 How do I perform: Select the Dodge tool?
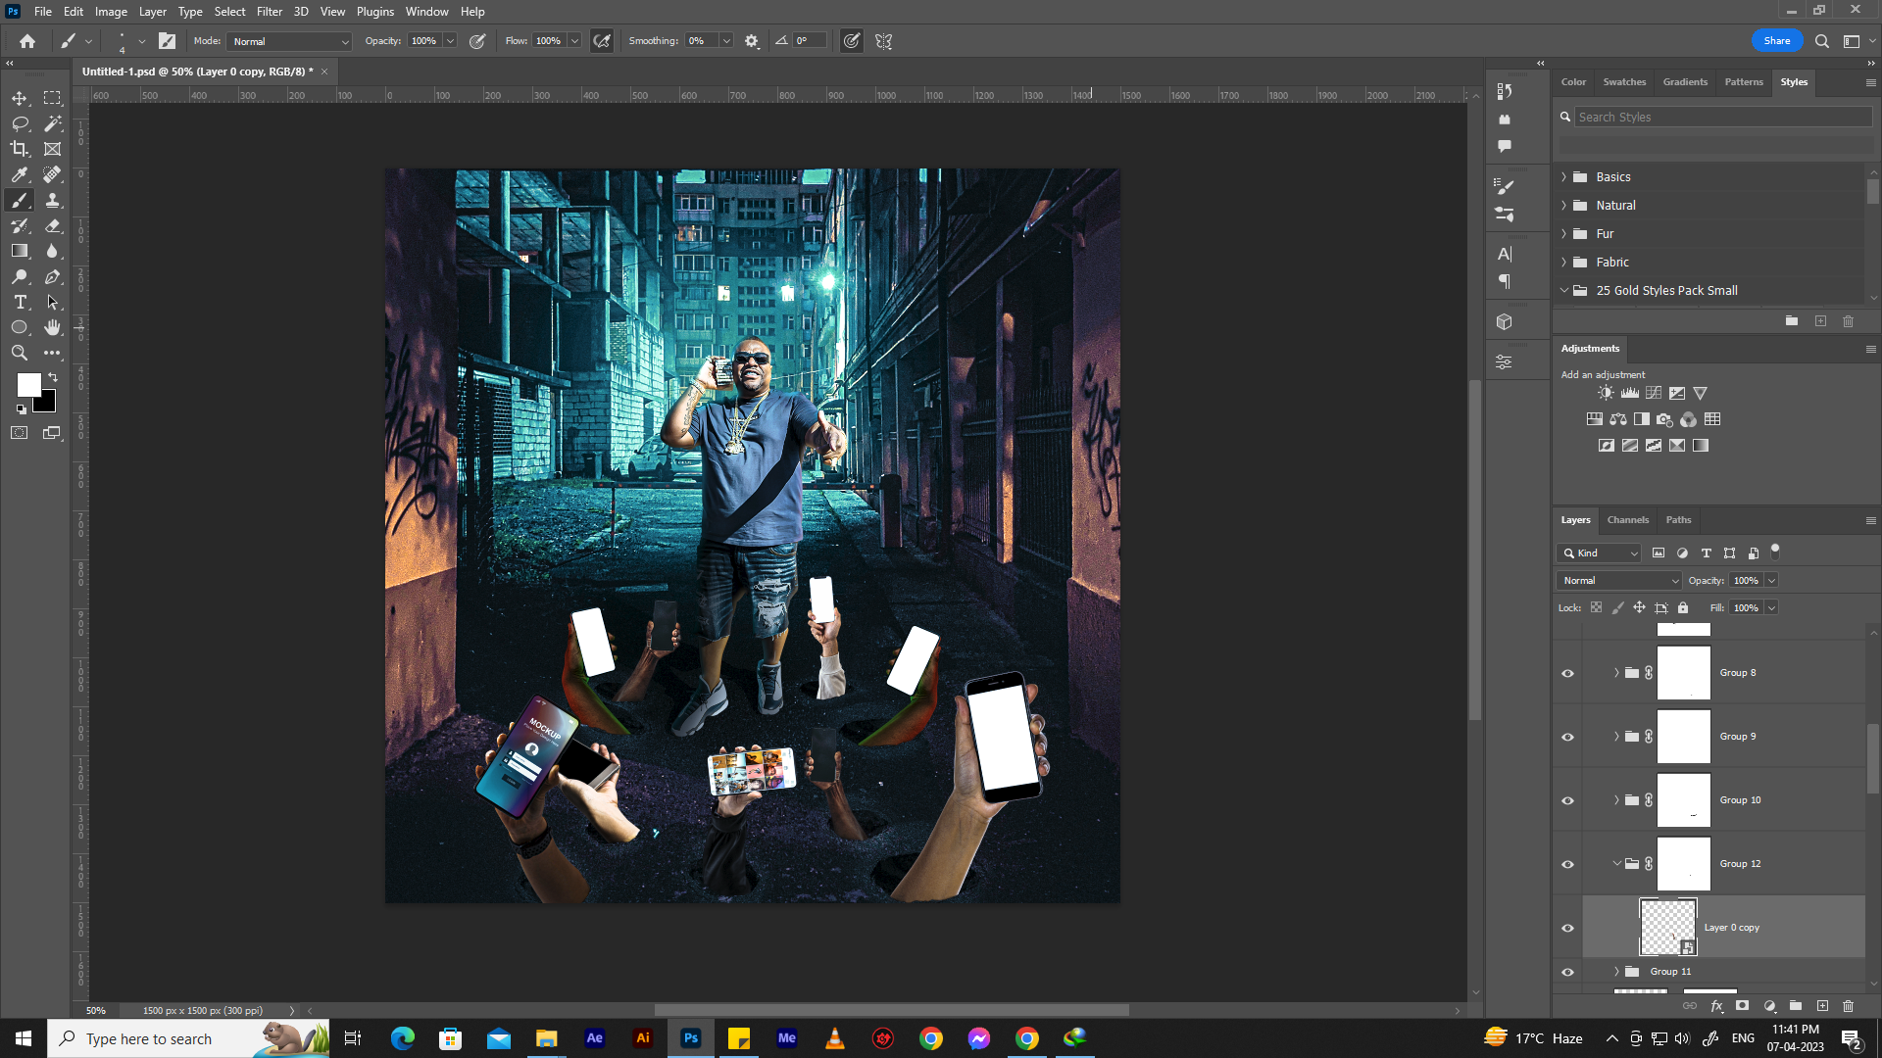click(x=20, y=276)
